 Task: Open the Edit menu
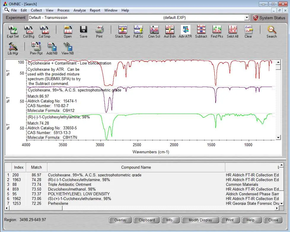[x=24, y=10]
